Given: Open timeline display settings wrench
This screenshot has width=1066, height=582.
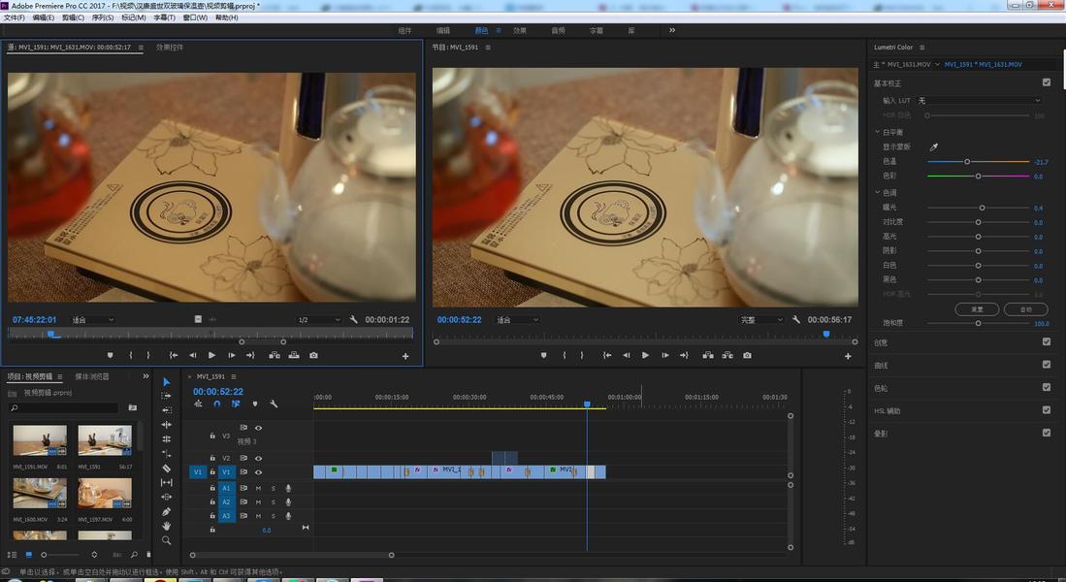Looking at the screenshot, I should (274, 404).
